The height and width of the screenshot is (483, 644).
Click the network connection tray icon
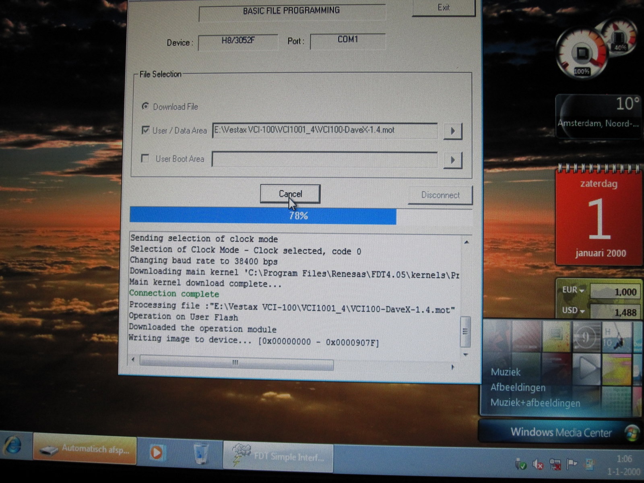click(x=555, y=465)
